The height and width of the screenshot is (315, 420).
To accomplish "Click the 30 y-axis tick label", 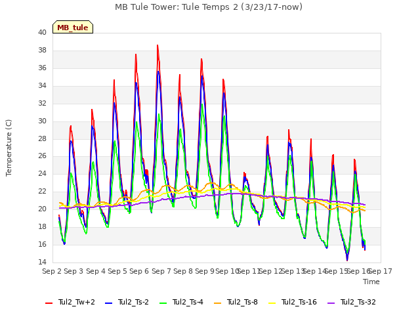I will tap(42, 121).
